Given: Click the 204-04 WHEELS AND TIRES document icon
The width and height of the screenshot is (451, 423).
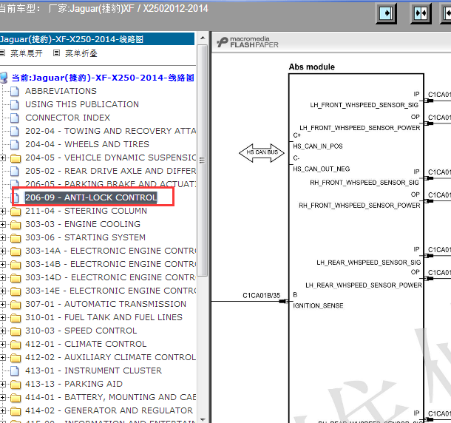Looking at the screenshot, I should (15, 144).
